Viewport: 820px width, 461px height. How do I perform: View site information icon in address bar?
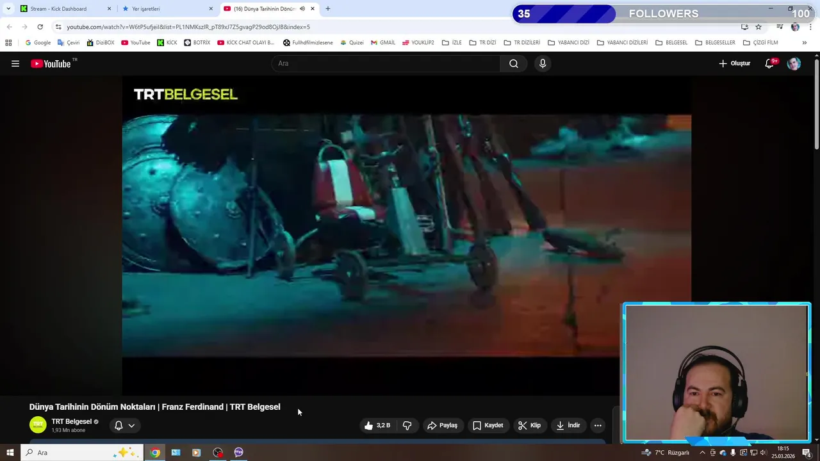58,27
